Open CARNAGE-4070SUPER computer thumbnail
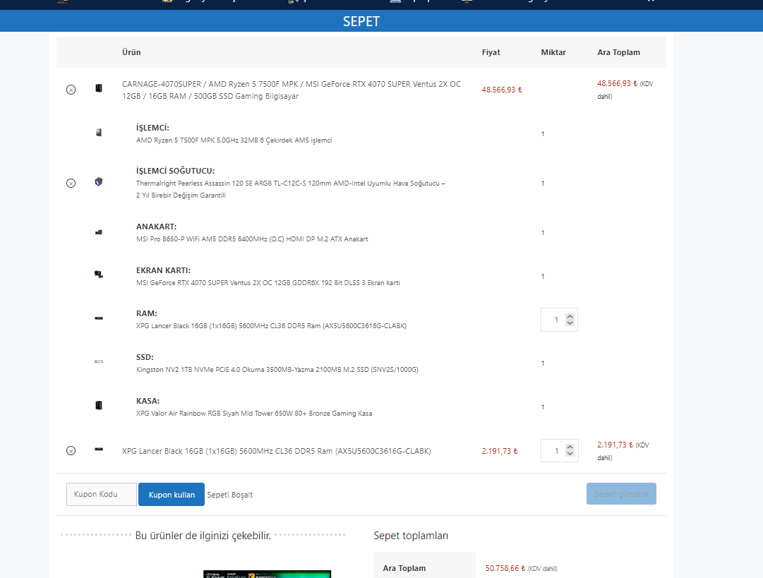The width and height of the screenshot is (763, 578). pos(99,88)
